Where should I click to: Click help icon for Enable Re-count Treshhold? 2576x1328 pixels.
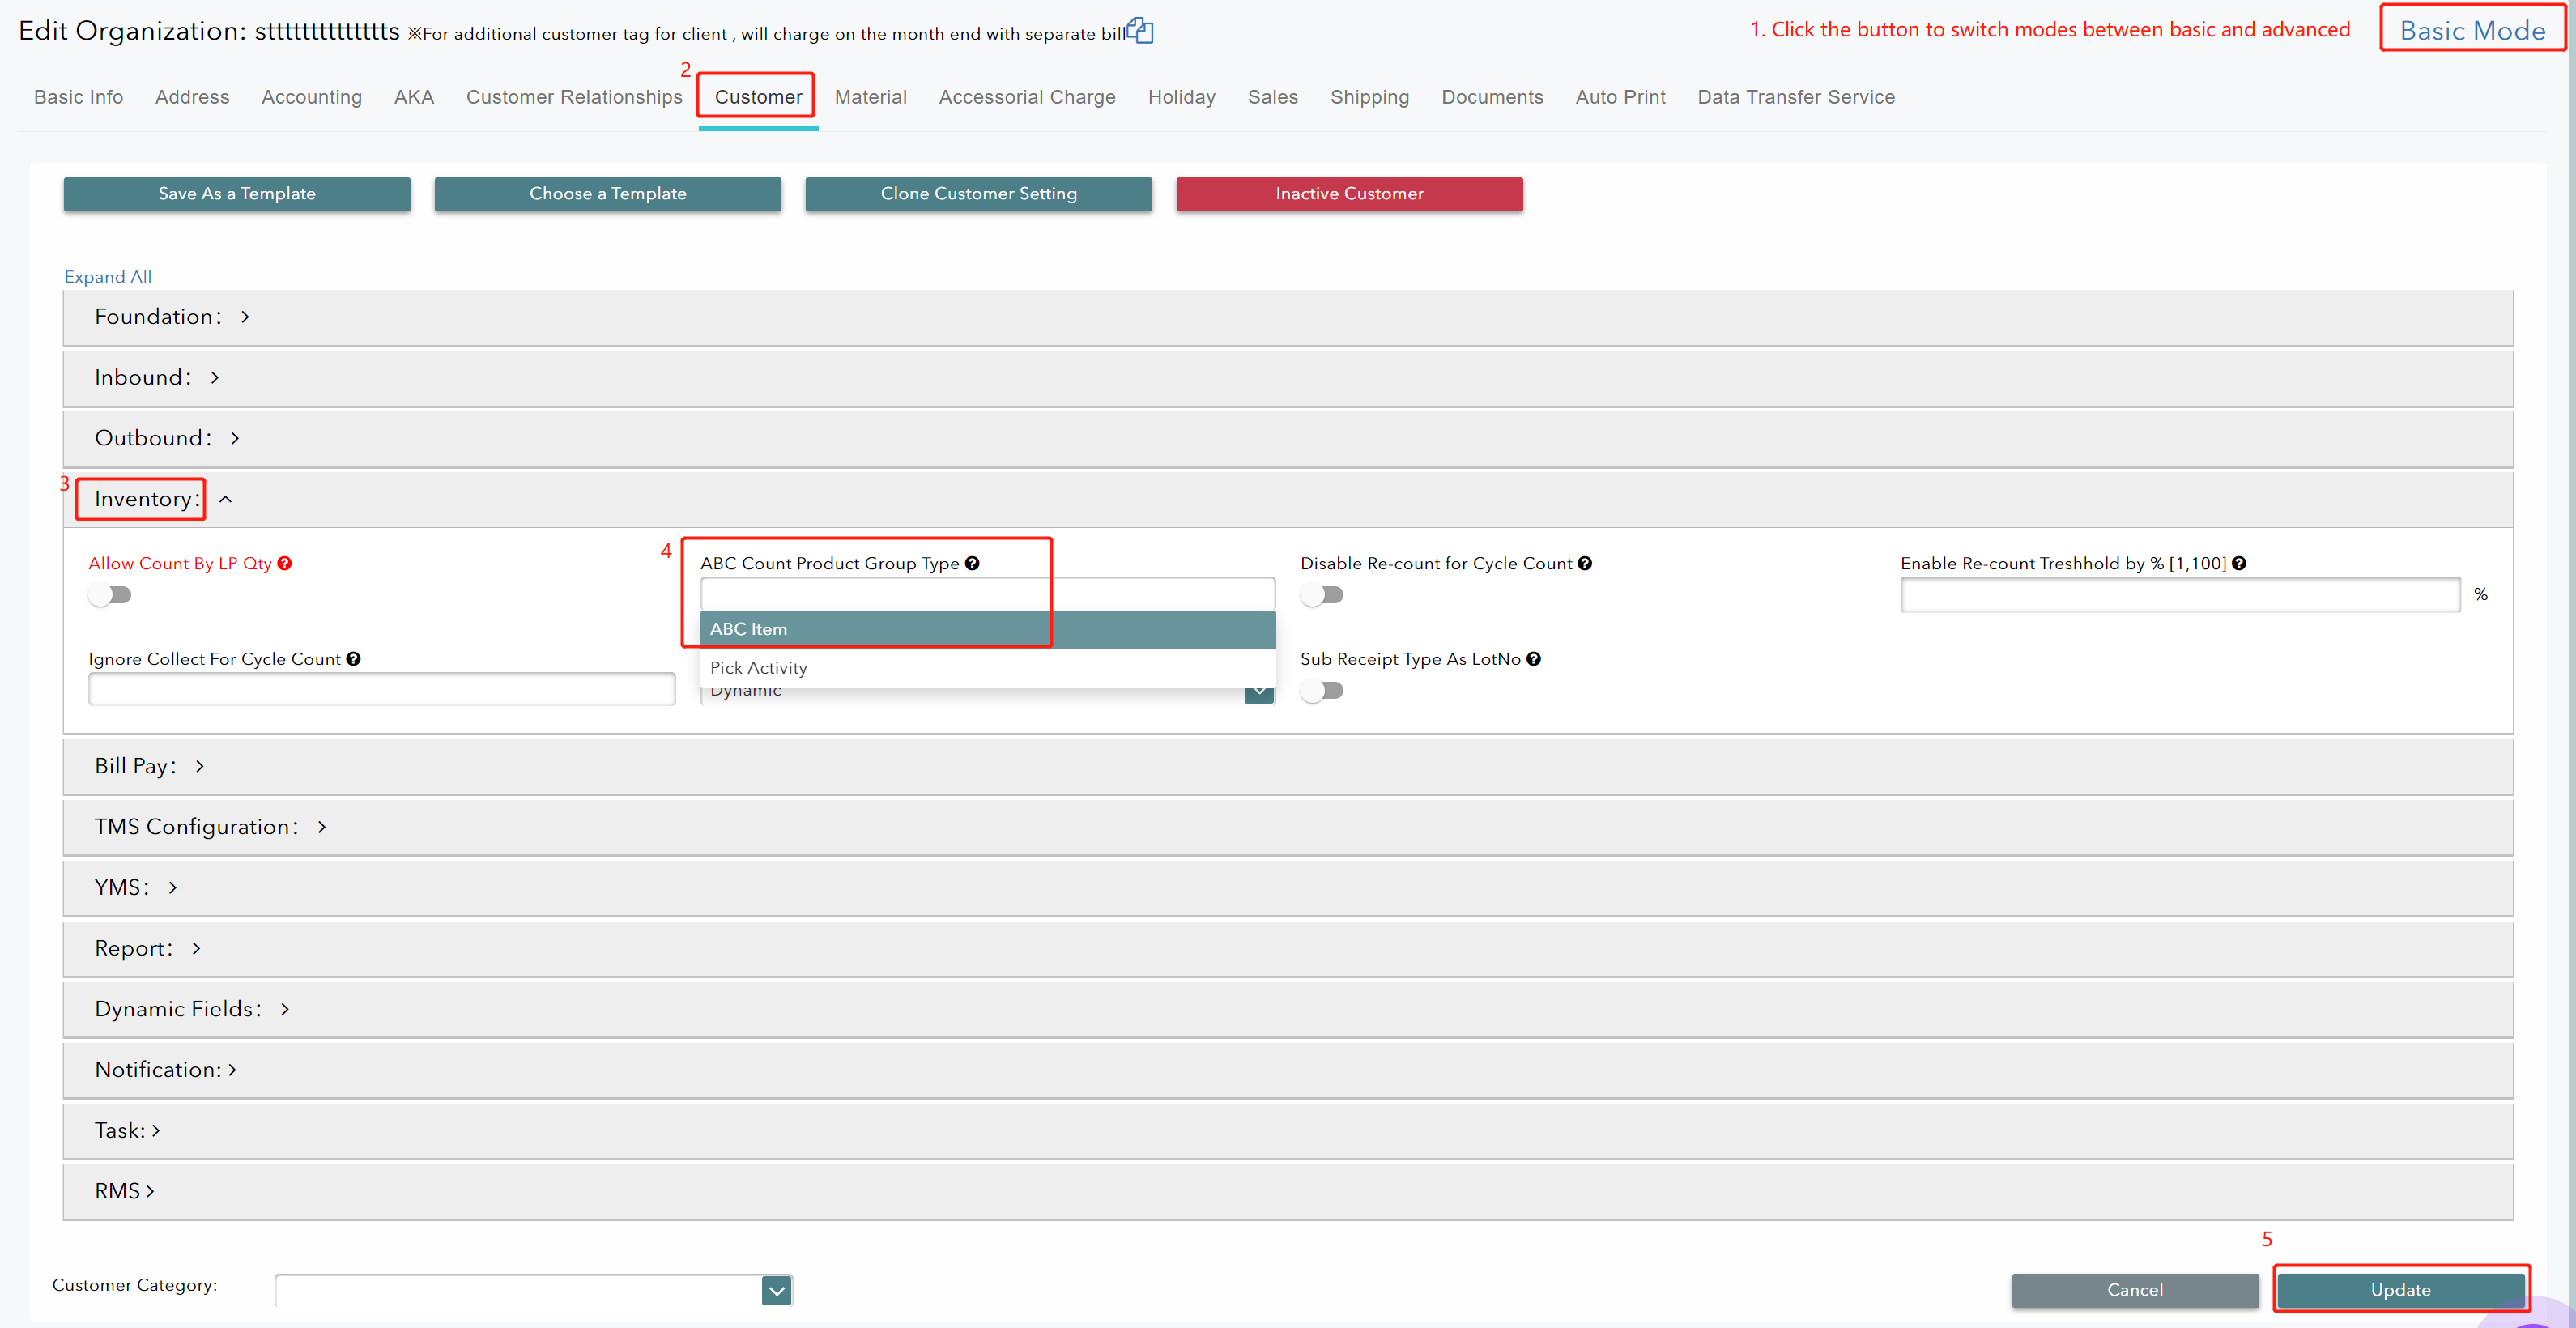pos(2239,563)
